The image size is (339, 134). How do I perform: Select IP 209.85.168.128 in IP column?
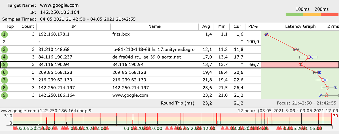click(55, 72)
